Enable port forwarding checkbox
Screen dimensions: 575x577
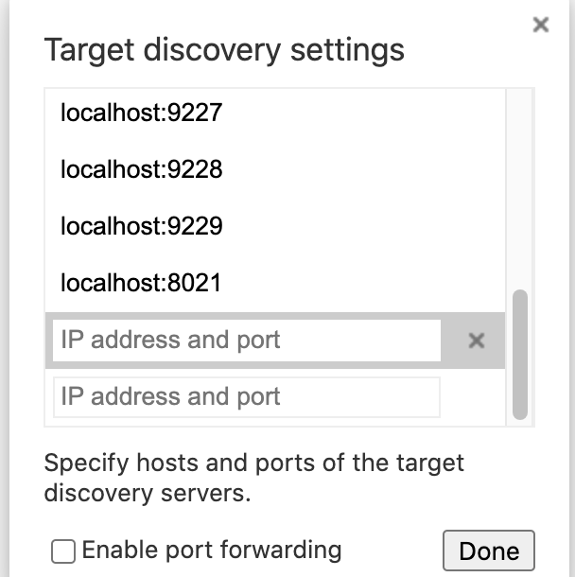tap(63, 551)
